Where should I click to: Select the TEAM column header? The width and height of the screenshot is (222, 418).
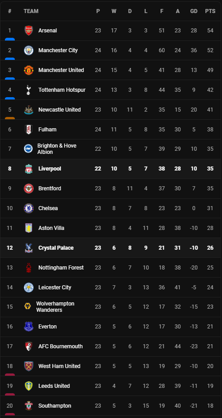(x=31, y=11)
